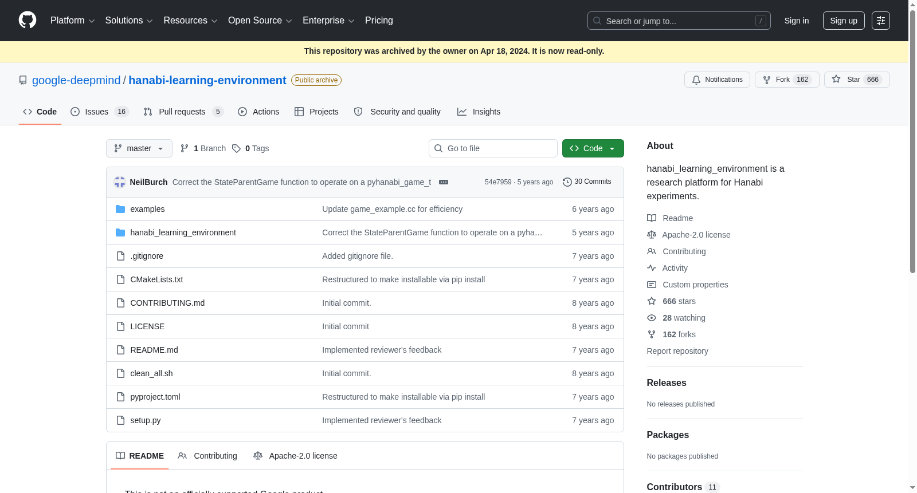Viewport: 917px width, 493px height.
Task: Click the Notifications button
Action: click(x=717, y=80)
